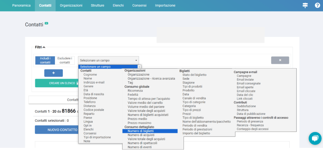The height and width of the screenshot is (150, 323).
Task: Open the 'Selezionare un campo' dropdown
Action: click(x=108, y=60)
